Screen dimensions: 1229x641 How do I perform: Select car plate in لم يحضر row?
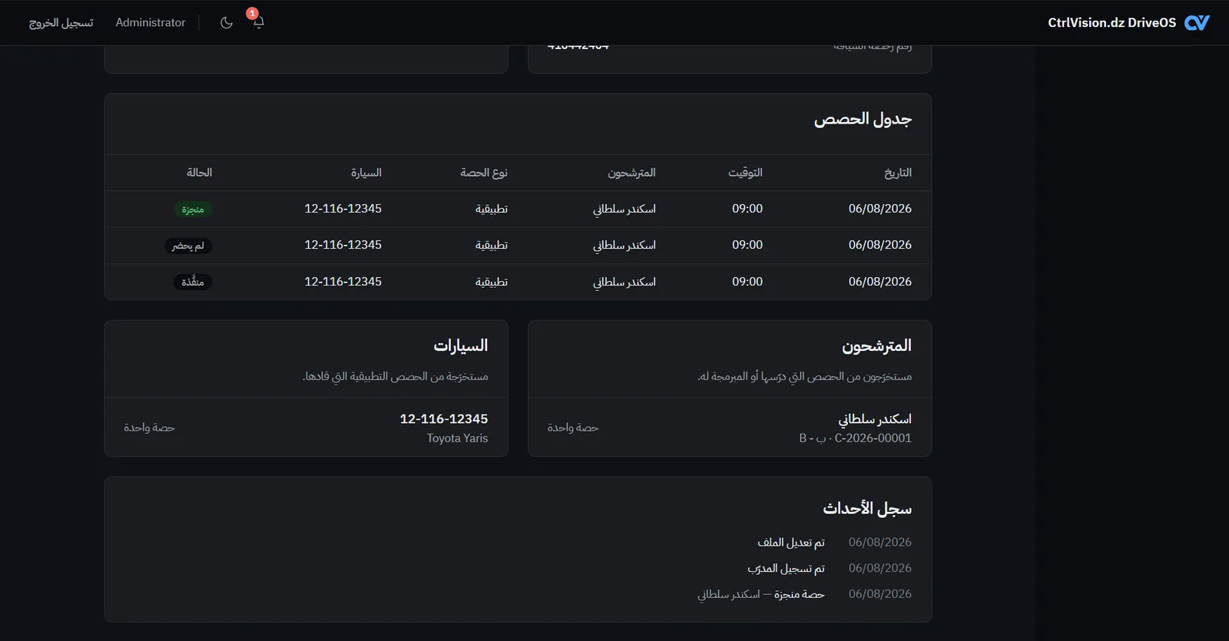click(343, 245)
